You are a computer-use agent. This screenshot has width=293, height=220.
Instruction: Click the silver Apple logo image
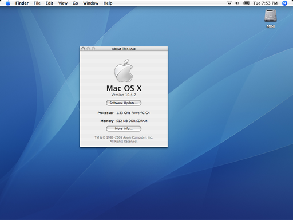click(x=124, y=70)
